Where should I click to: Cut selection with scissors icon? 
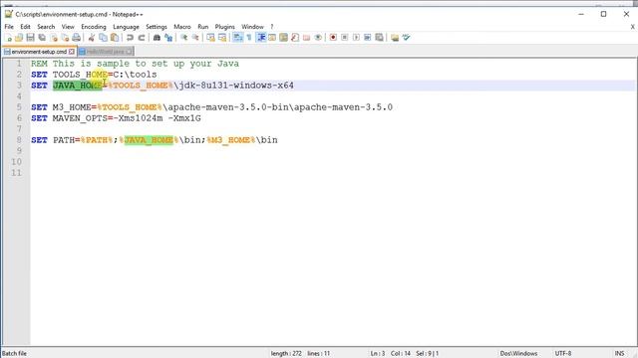(x=92, y=38)
